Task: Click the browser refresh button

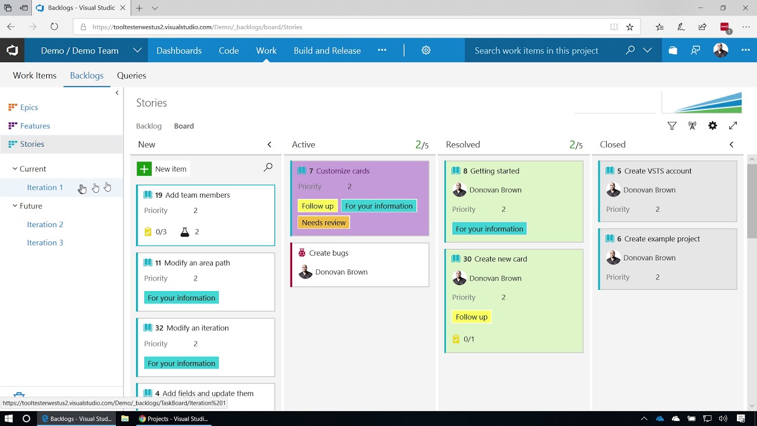Action: coord(54,27)
